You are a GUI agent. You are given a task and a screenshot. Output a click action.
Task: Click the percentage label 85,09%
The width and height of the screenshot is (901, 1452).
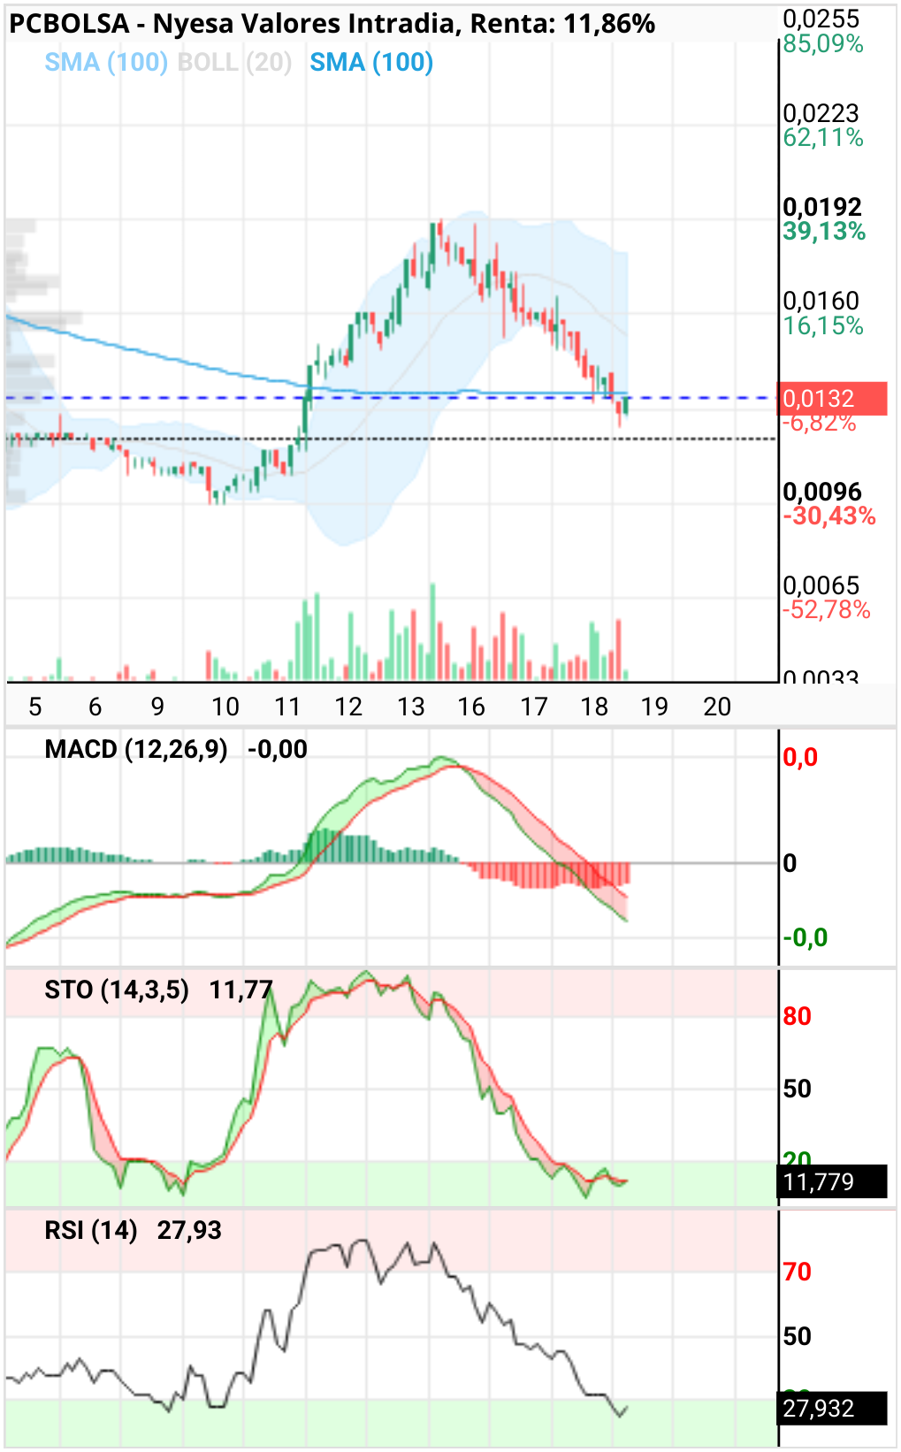pyautogui.click(x=822, y=43)
